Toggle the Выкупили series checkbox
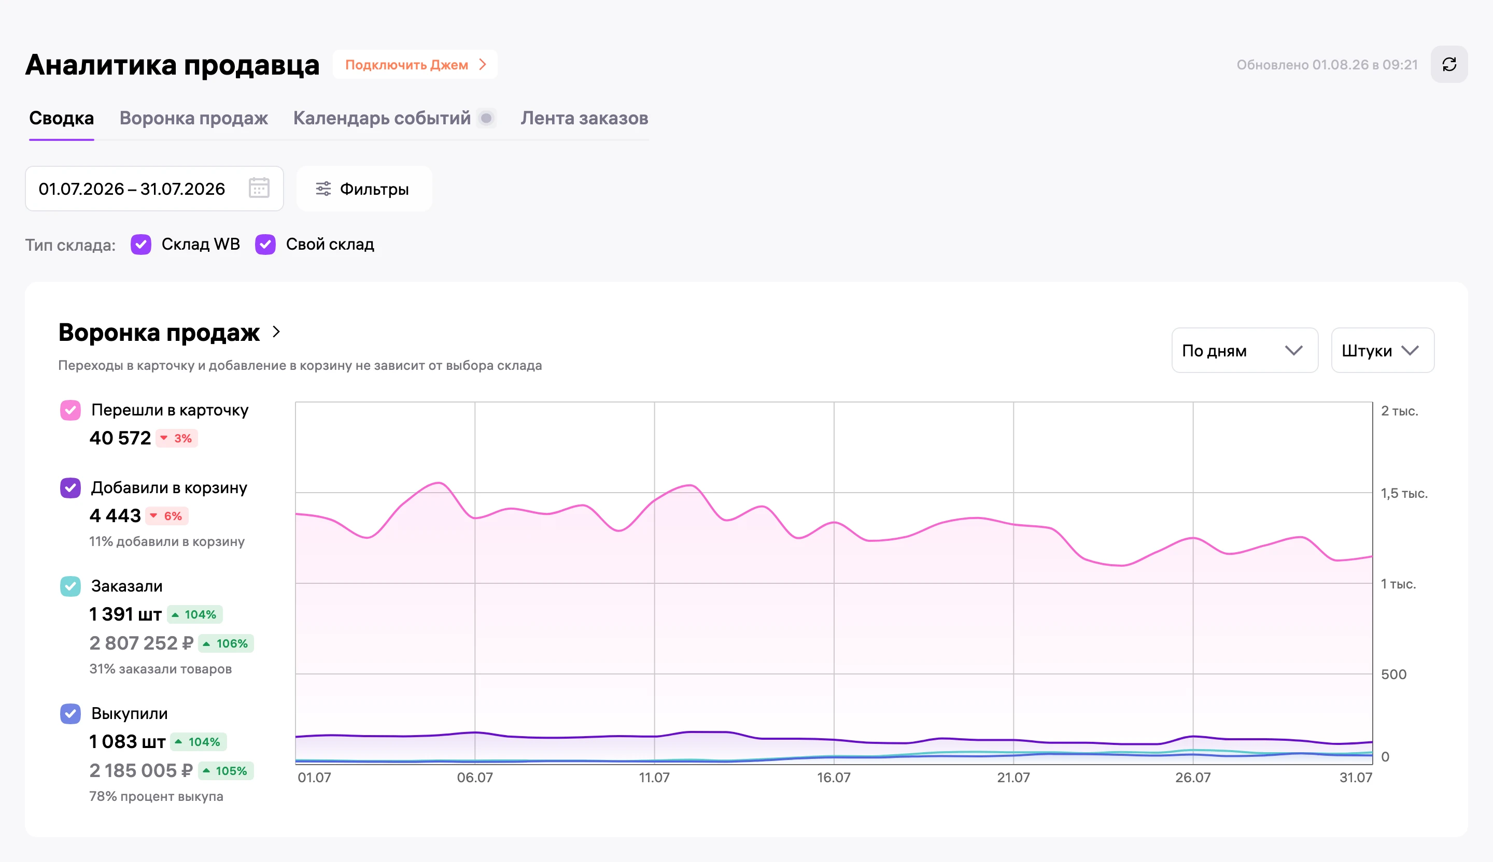 click(71, 713)
